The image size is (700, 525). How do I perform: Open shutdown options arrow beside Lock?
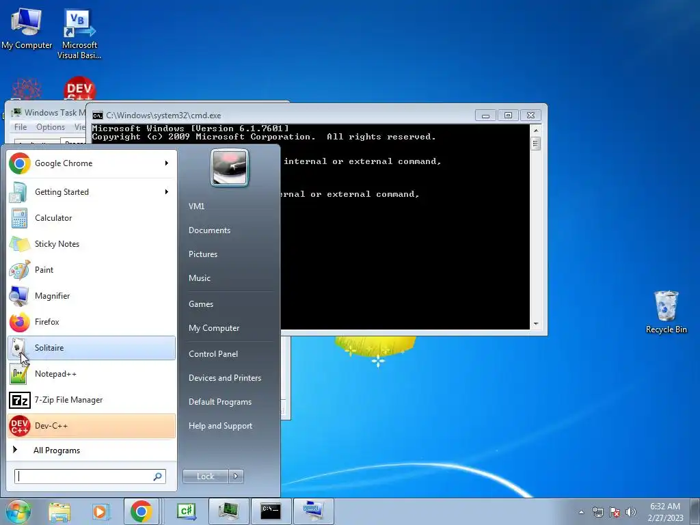pyautogui.click(x=236, y=476)
